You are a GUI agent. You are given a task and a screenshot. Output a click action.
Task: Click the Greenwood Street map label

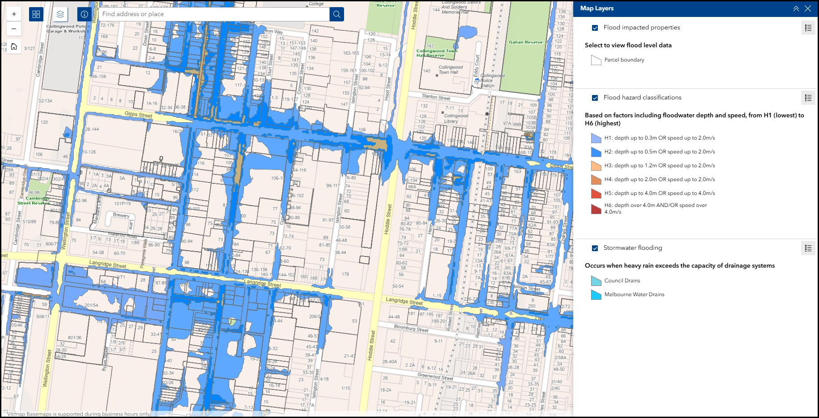point(435,377)
